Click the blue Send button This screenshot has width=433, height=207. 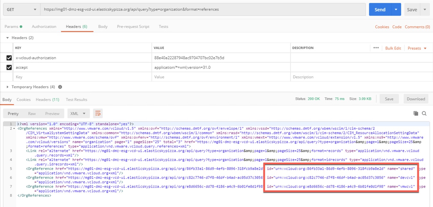pyautogui.click(x=380, y=10)
